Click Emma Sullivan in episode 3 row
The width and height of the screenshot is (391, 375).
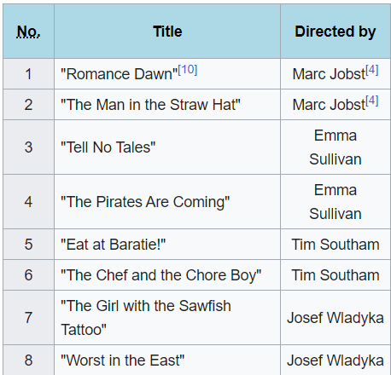coord(336,147)
